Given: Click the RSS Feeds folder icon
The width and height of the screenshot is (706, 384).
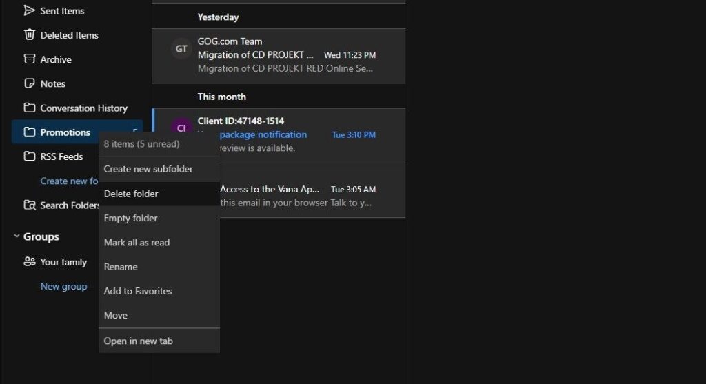Looking at the screenshot, I should [x=29, y=156].
